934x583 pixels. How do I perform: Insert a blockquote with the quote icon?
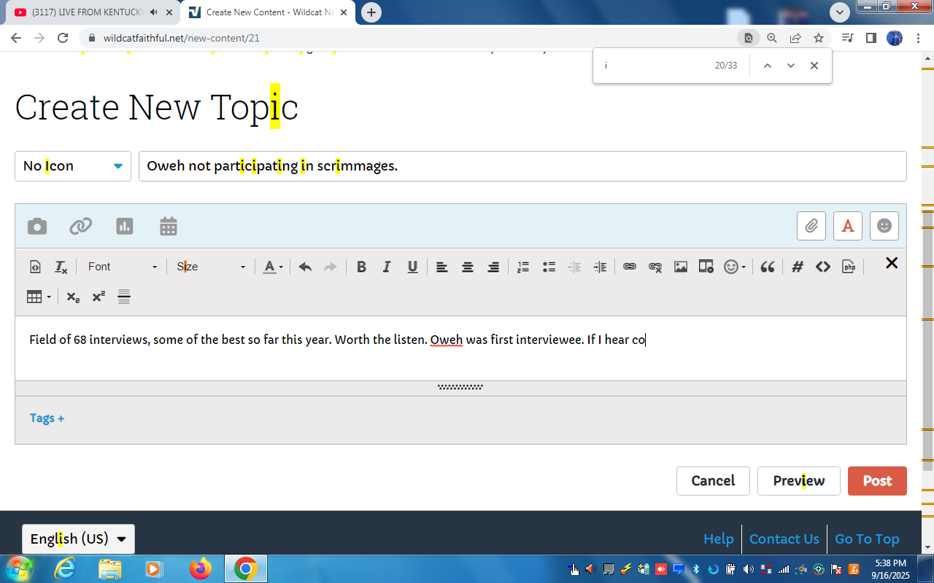(x=767, y=267)
